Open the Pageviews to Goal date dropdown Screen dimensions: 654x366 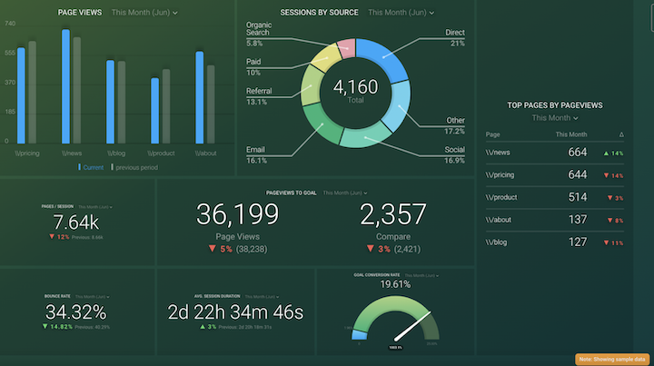click(x=345, y=193)
